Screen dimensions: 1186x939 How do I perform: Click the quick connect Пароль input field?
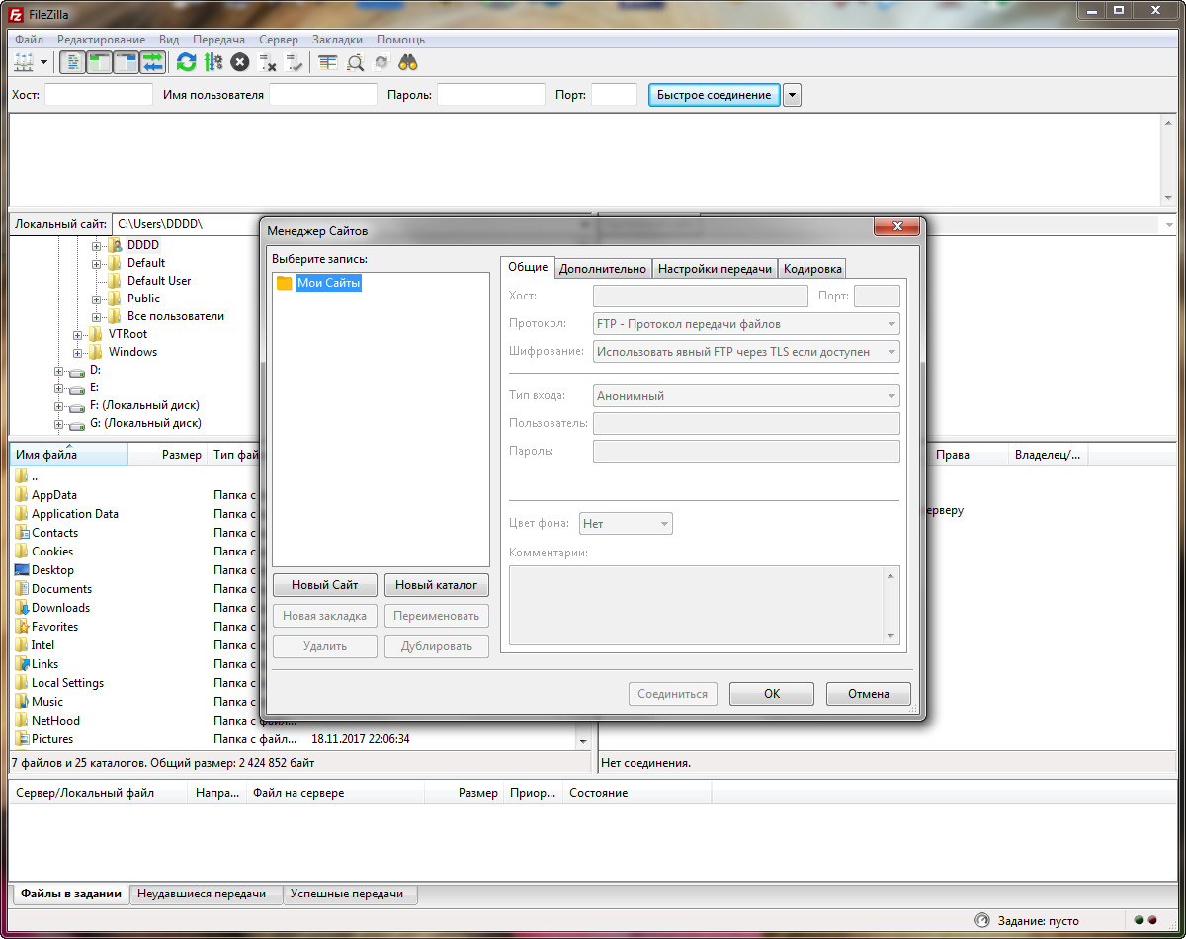(491, 95)
